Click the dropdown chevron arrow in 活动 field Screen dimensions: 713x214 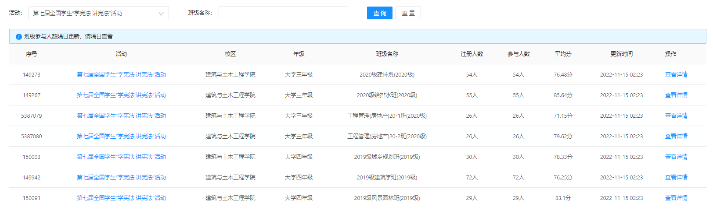point(161,14)
